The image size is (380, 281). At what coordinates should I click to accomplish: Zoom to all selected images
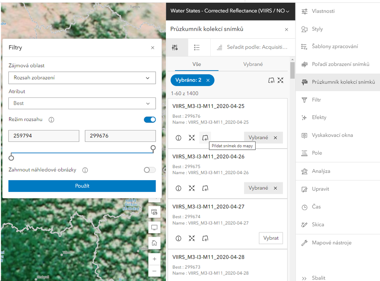pos(280,80)
